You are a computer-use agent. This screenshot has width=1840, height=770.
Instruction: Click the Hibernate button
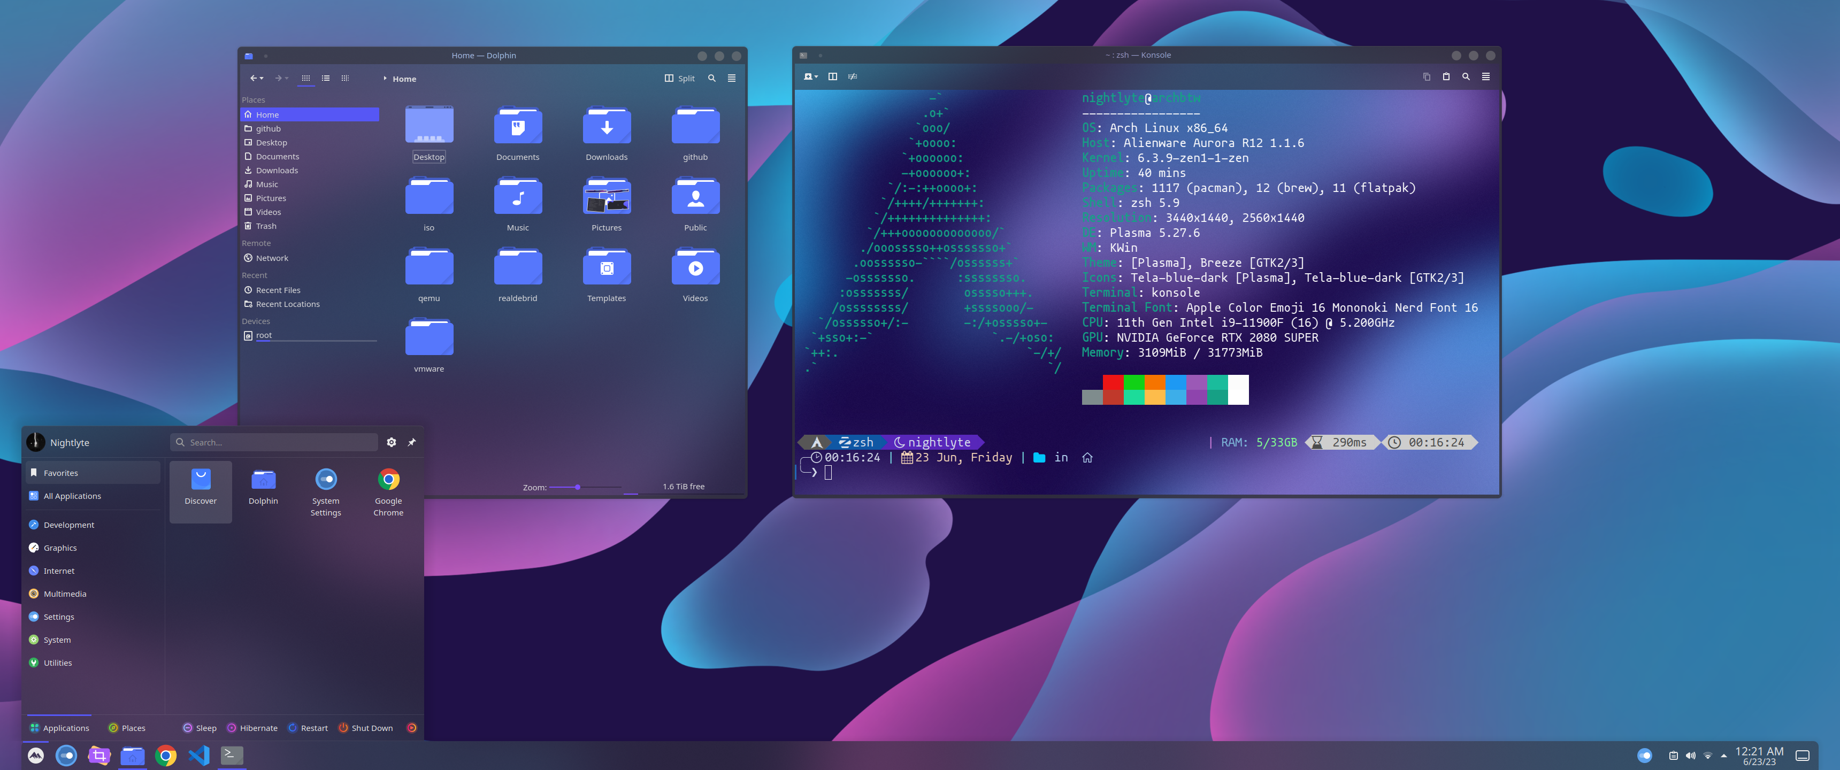click(252, 728)
